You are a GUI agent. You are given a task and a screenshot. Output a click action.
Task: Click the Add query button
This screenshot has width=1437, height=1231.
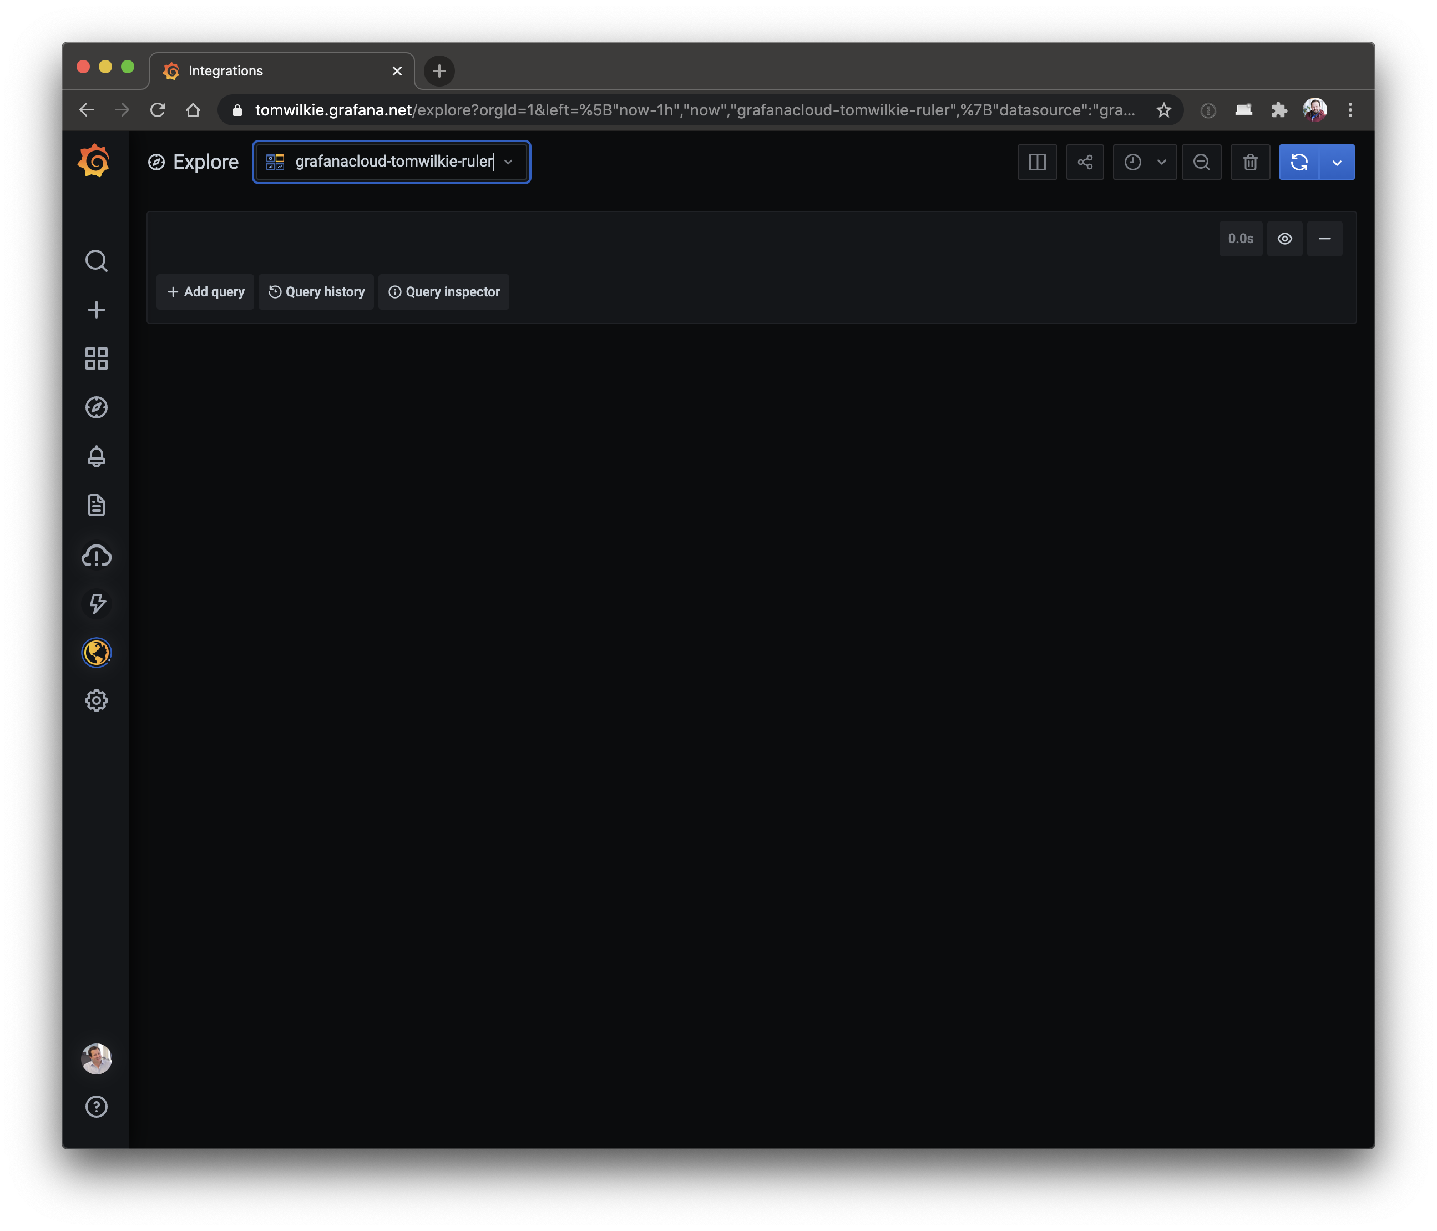[x=205, y=292]
